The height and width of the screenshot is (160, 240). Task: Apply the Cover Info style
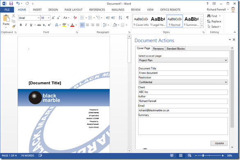(141, 21)
